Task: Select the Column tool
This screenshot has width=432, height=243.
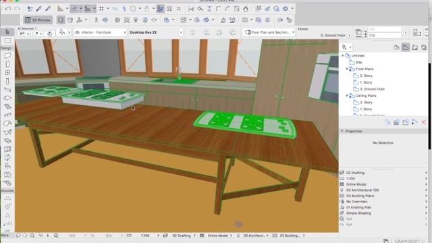Action: [x=7, y=81]
